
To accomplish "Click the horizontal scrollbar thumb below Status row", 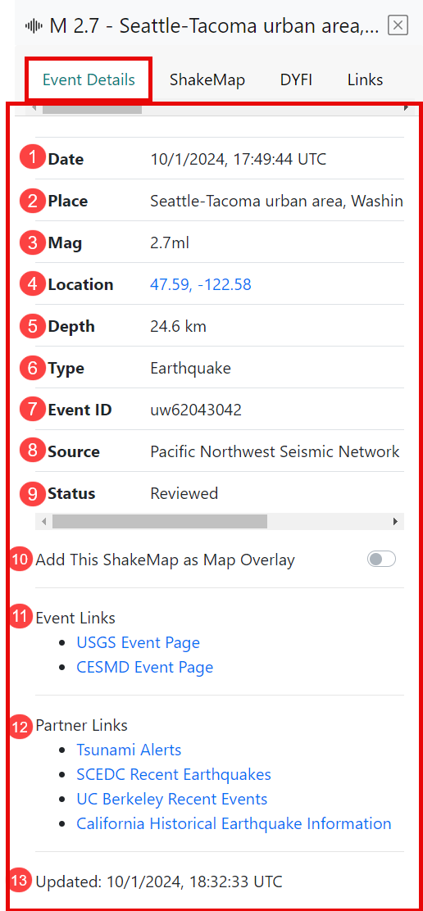I will pyautogui.click(x=160, y=521).
